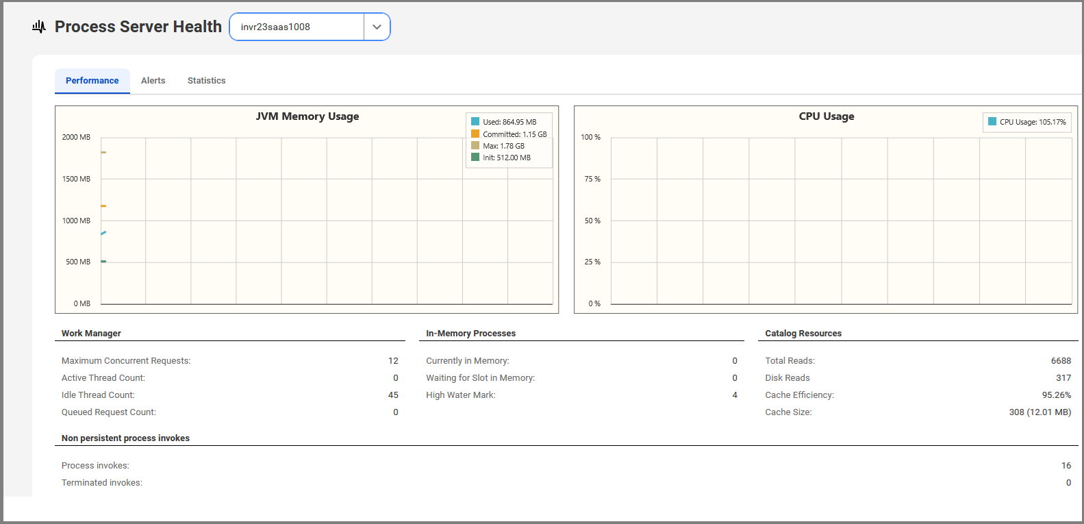Click the Cache Efficiency value 95.26%
The width and height of the screenshot is (1084, 524).
pyautogui.click(x=1057, y=395)
